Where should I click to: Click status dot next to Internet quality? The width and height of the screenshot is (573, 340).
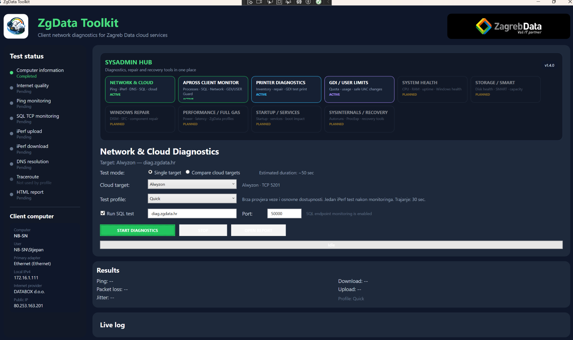point(11,88)
